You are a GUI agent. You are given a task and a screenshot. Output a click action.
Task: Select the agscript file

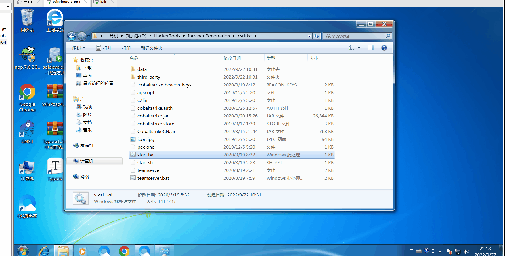tap(232, 92)
